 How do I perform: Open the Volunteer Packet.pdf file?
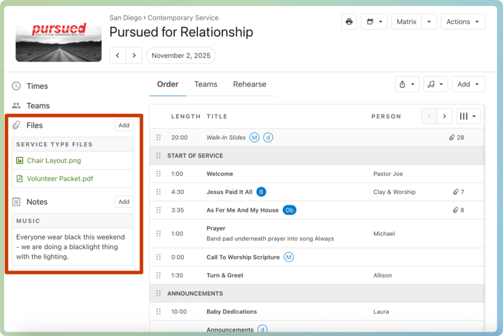click(60, 179)
